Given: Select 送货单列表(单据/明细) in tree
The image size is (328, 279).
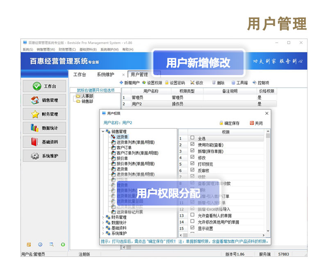Looking at the screenshot, I should click(133, 142).
